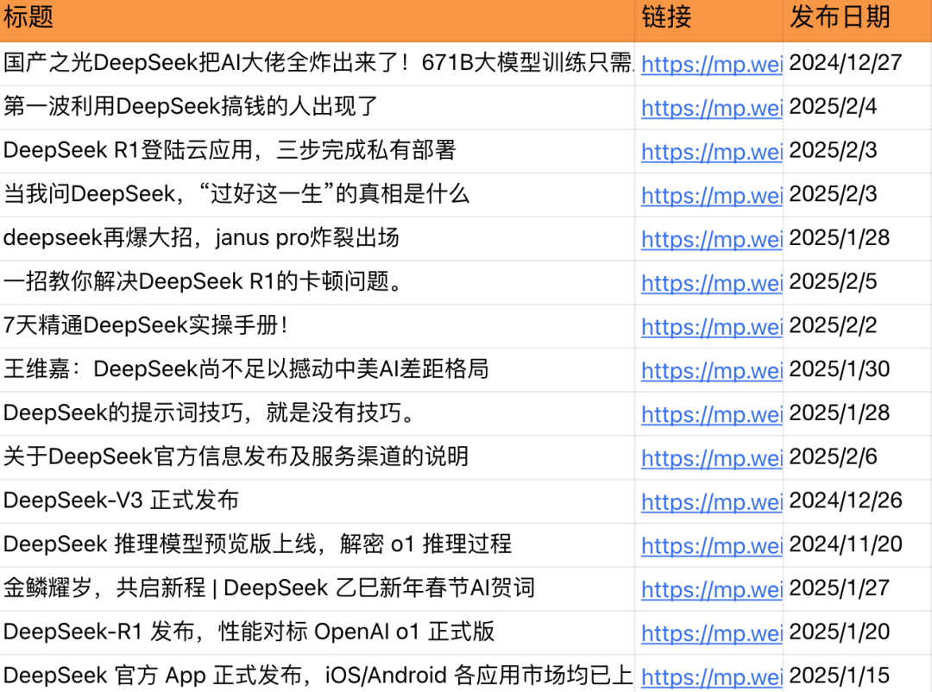The image size is (932, 692).
Task: Select title cell DeepSeek 官方 App 正式发布
Action: click(317, 675)
